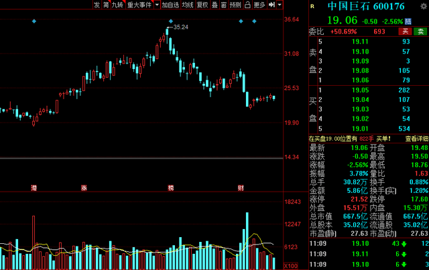The image size is (429, 270).
Task: Select buy level 2 price 19.04
Action: [360, 100]
